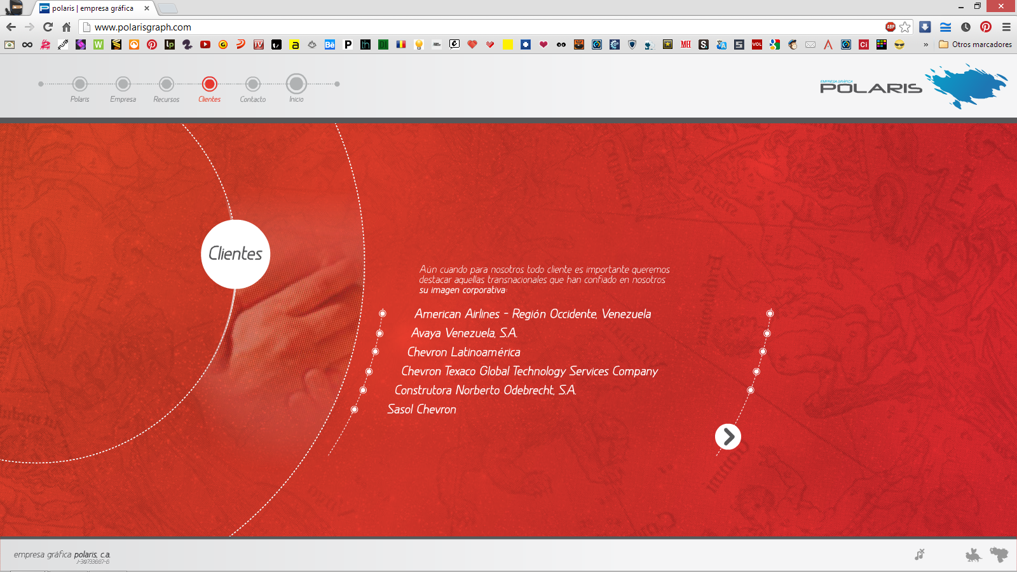1017x572 pixels.
Task: Return to the Inicio section
Action: coord(296,88)
